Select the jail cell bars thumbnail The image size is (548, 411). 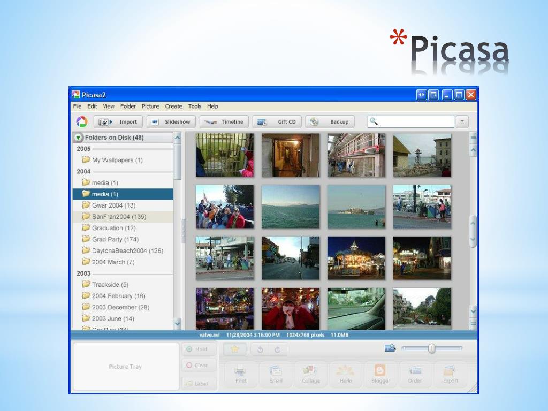(225, 155)
